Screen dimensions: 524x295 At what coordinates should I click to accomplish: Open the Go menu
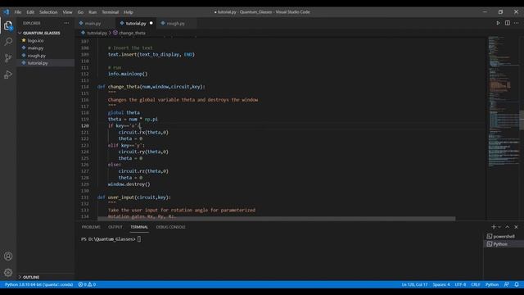click(80, 12)
